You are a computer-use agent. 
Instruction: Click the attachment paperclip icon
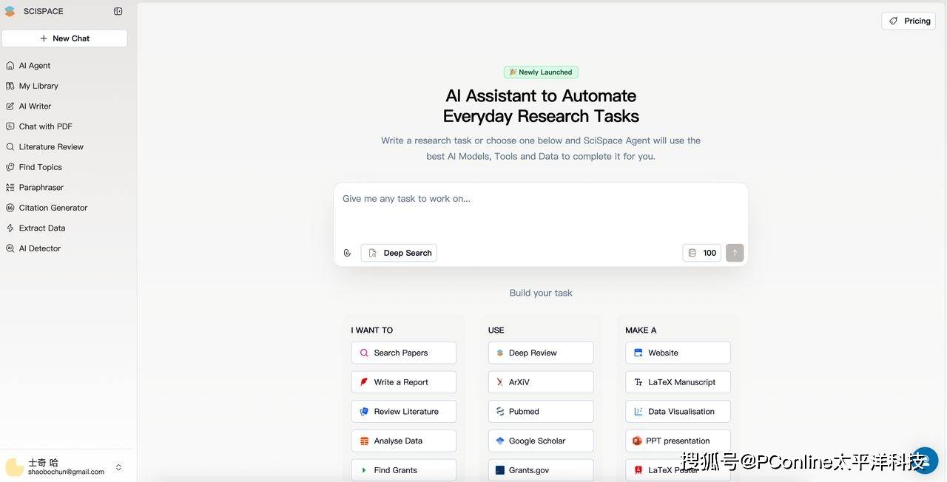[347, 253]
